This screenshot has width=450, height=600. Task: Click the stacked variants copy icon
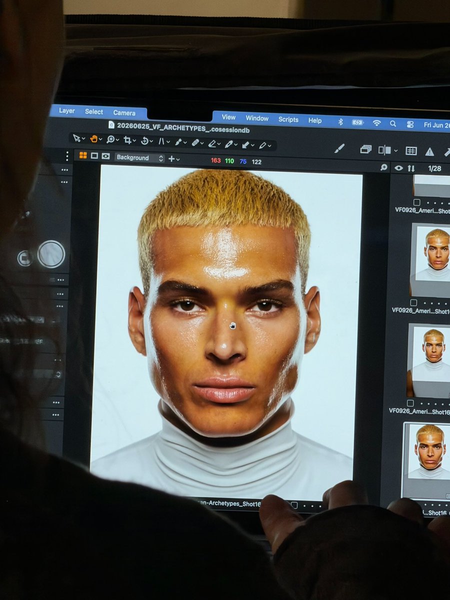tap(366, 149)
